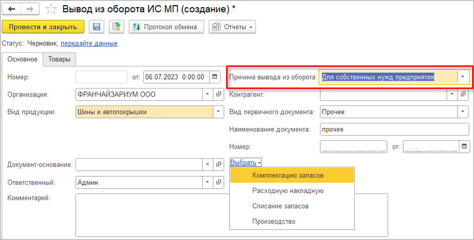The width and height of the screenshot is (474, 240).
Task: Save document using the floppy disk icon
Action: (97, 27)
